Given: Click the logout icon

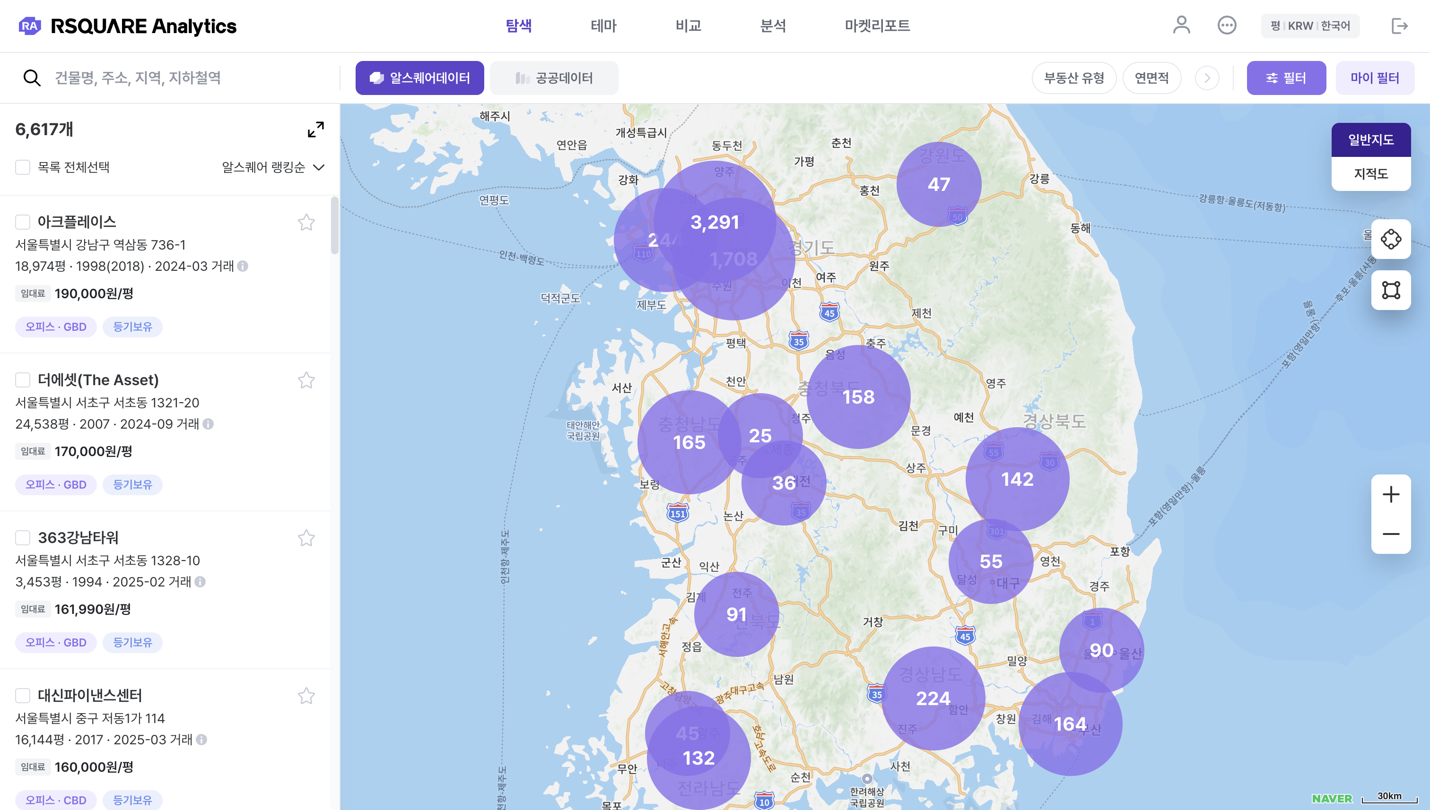Looking at the screenshot, I should click(x=1399, y=26).
